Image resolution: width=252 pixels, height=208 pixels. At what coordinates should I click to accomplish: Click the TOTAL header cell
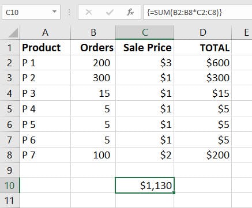(203, 47)
